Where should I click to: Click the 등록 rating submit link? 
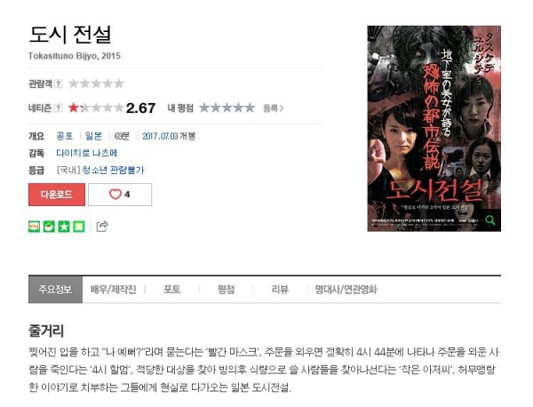coord(273,108)
